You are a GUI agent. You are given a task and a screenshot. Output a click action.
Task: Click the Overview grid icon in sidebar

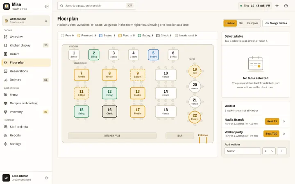[x=5, y=37]
